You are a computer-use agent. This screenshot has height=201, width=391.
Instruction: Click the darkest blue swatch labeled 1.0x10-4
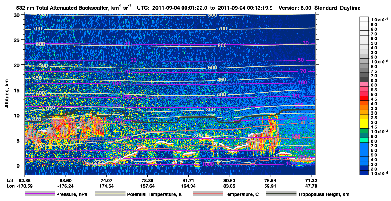pos(364,173)
